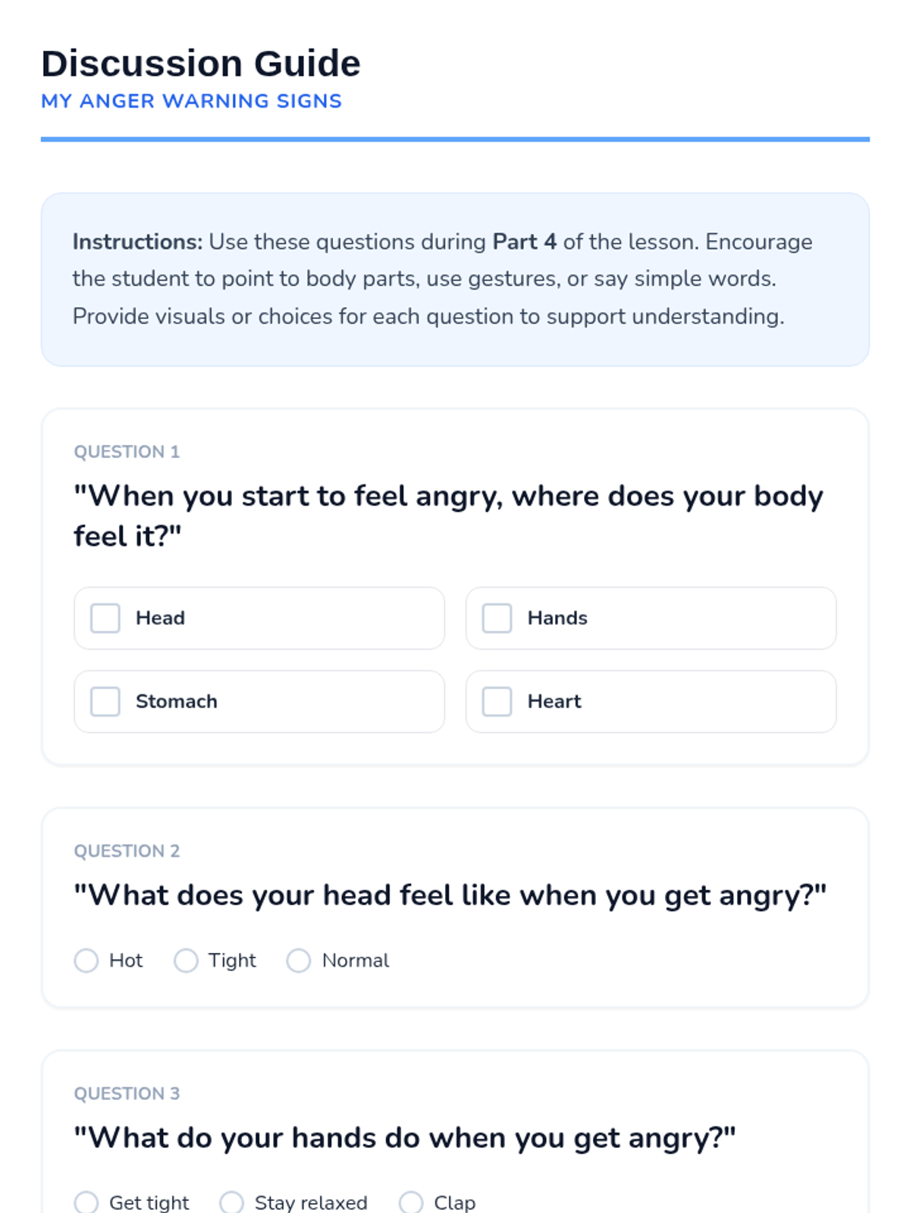
Task: Select the Normal radio button
Action: pos(299,961)
